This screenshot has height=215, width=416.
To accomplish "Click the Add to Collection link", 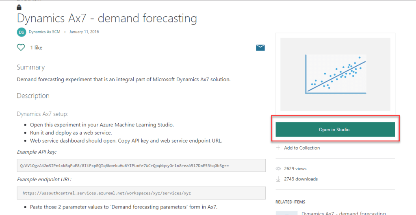I will point(302,148).
